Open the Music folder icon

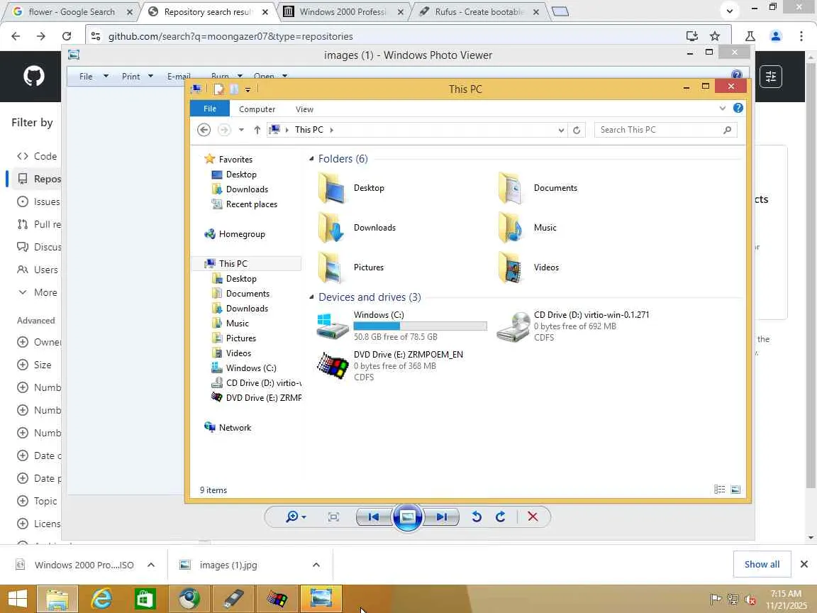tap(511, 228)
